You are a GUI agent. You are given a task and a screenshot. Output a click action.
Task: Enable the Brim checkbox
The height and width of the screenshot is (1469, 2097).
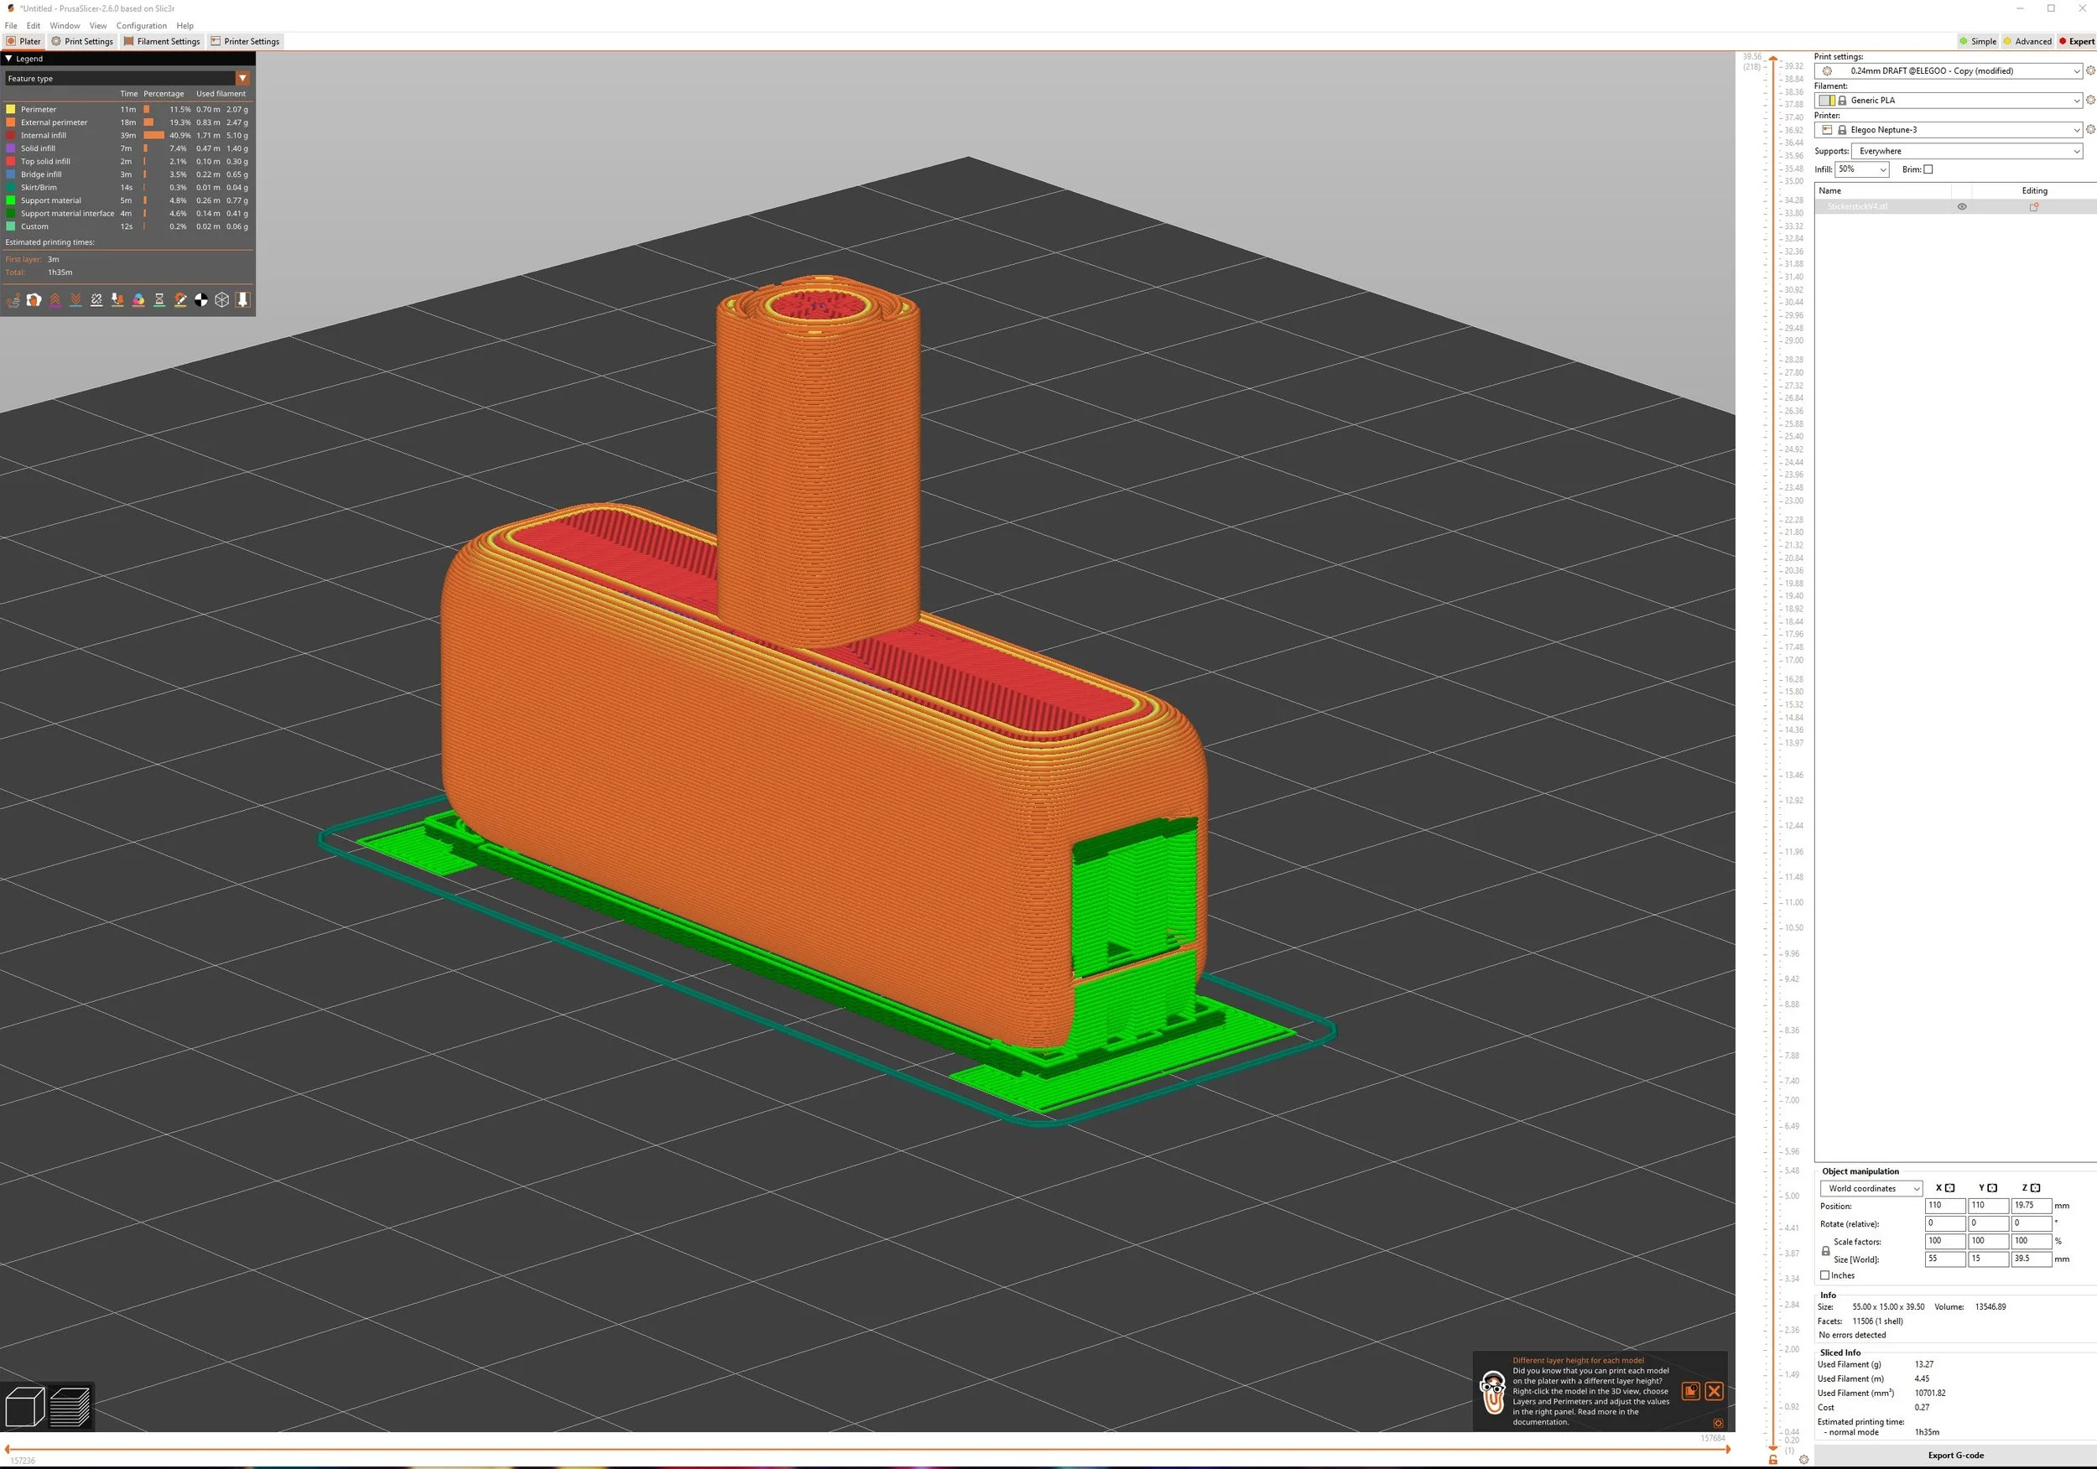[x=1928, y=169]
